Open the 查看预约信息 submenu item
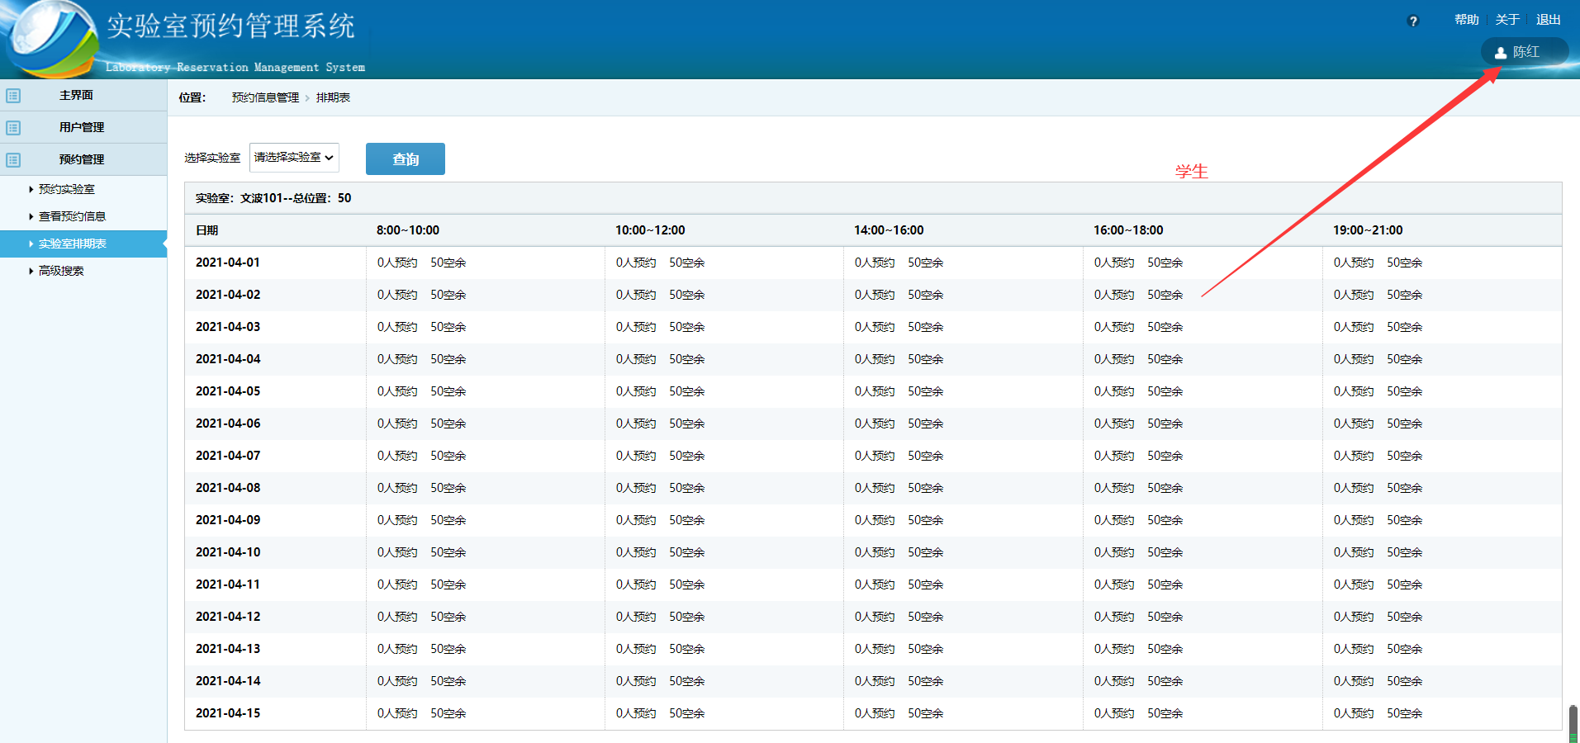Image resolution: width=1580 pixels, height=743 pixels. [x=72, y=216]
